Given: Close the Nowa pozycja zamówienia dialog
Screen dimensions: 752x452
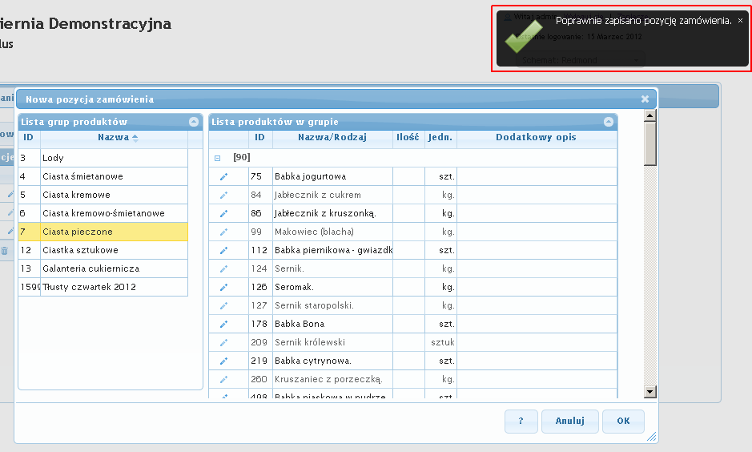Looking at the screenshot, I should point(645,99).
